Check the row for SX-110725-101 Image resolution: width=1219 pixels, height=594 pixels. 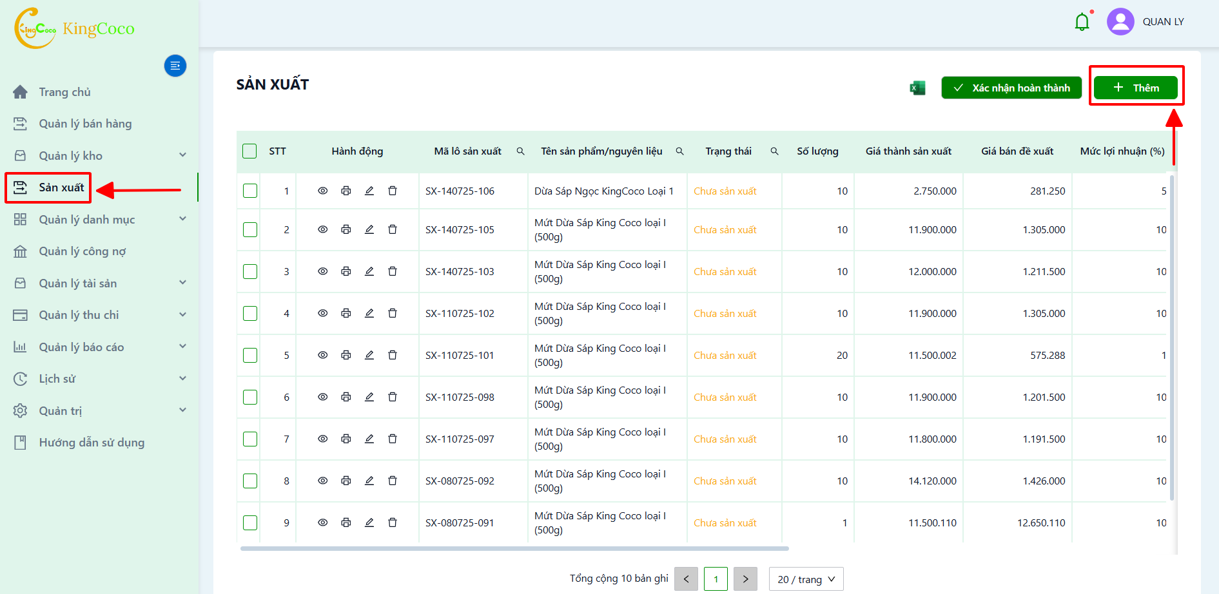[x=250, y=355]
